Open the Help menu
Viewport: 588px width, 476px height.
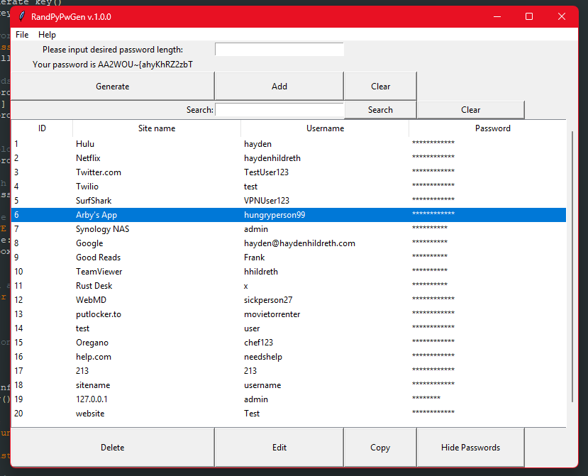47,35
